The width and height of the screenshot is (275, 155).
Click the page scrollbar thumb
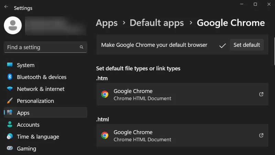tap(274, 51)
